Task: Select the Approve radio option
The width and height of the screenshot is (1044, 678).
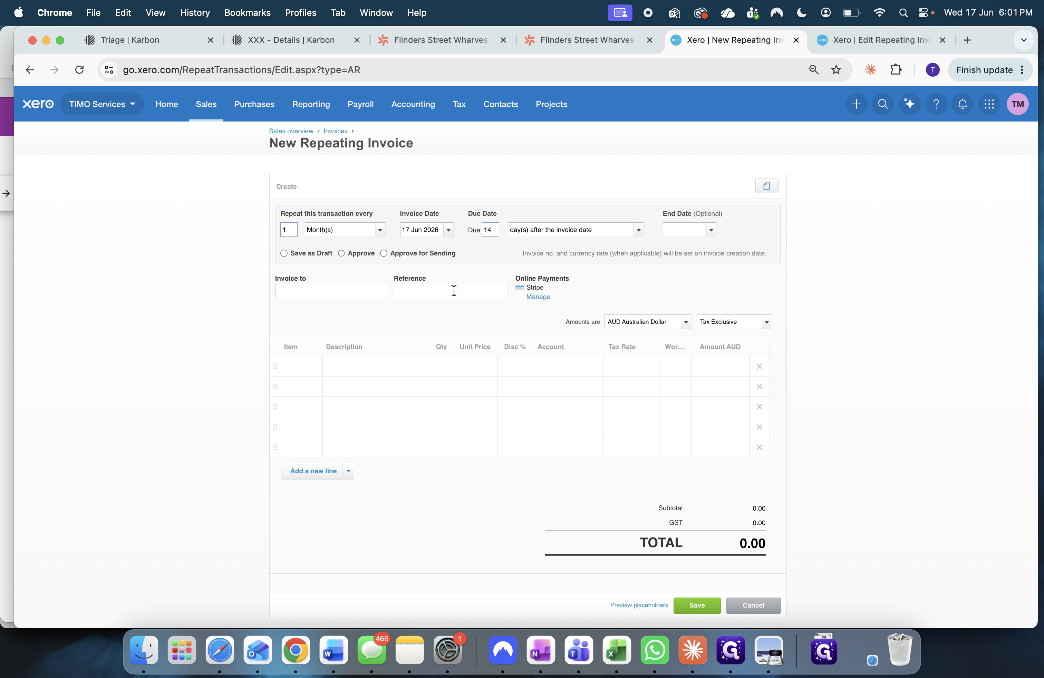Action: point(341,253)
